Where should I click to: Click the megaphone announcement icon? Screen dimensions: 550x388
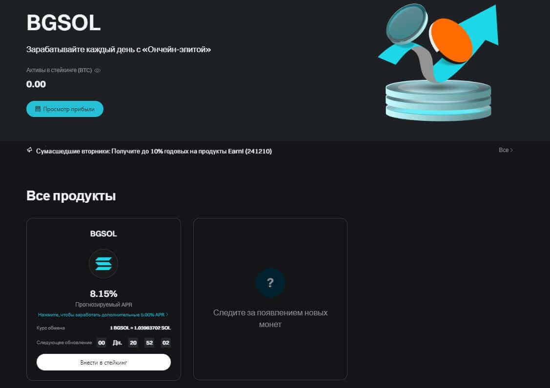[x=30, y=150]
